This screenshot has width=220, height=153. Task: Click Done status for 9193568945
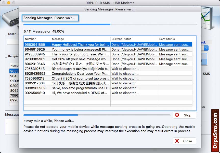click(x=134, y=54)
